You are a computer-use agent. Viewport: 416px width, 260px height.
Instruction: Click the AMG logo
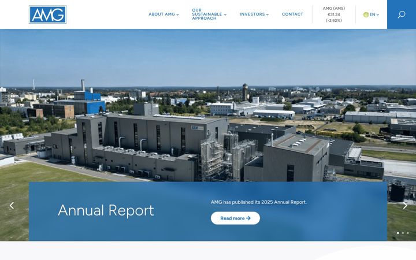click(47, 14)
